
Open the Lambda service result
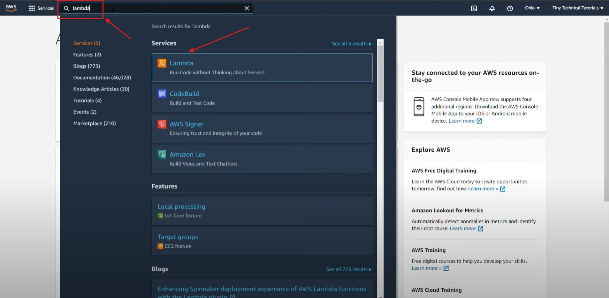[x=181, y=63]
